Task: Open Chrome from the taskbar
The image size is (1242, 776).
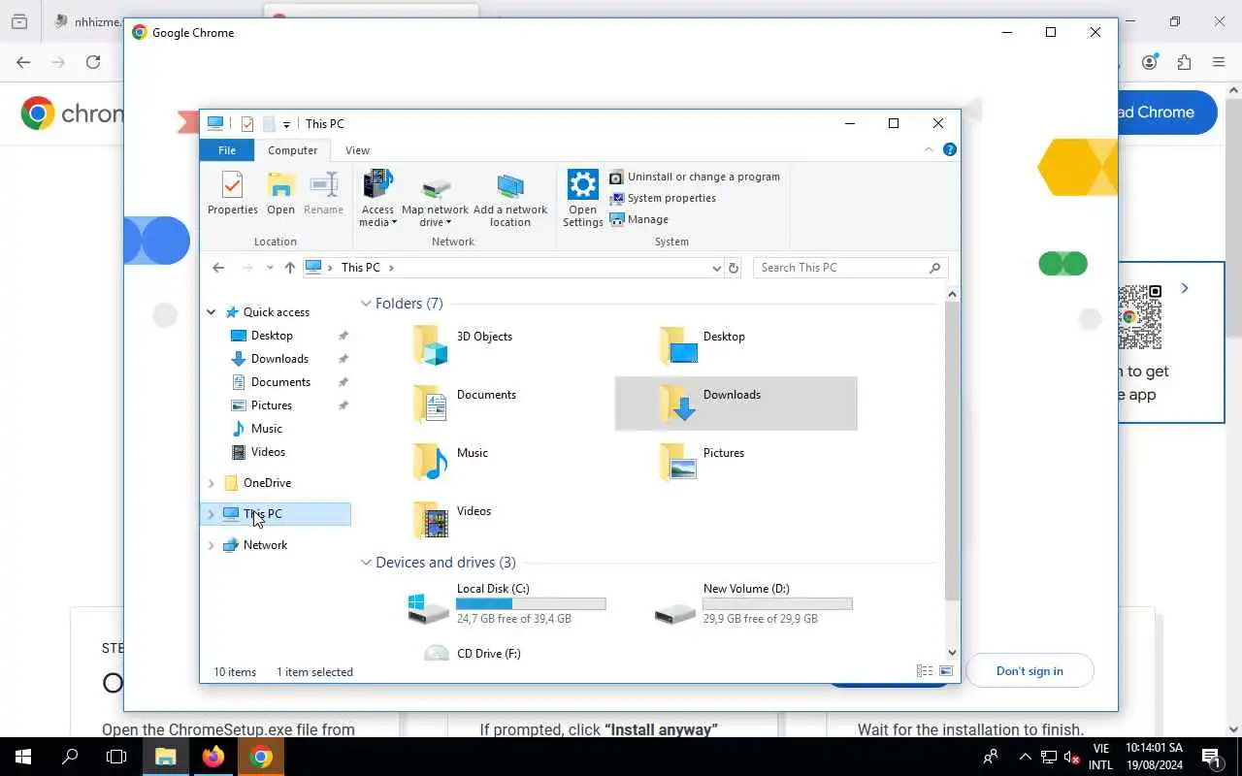Action: pyautogui.click(x=260, y=757)
